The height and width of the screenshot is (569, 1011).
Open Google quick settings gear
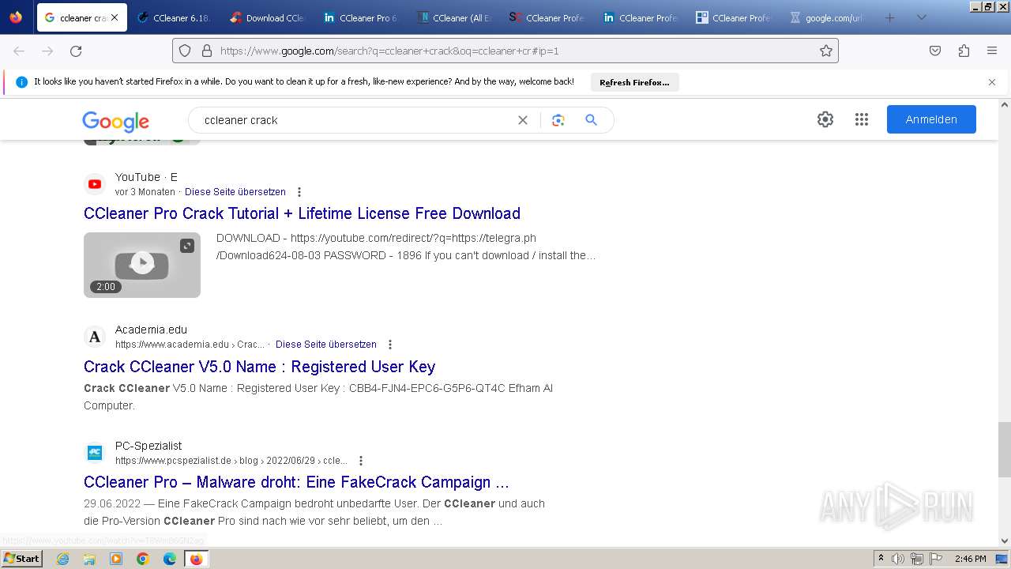tap(825, 119)
